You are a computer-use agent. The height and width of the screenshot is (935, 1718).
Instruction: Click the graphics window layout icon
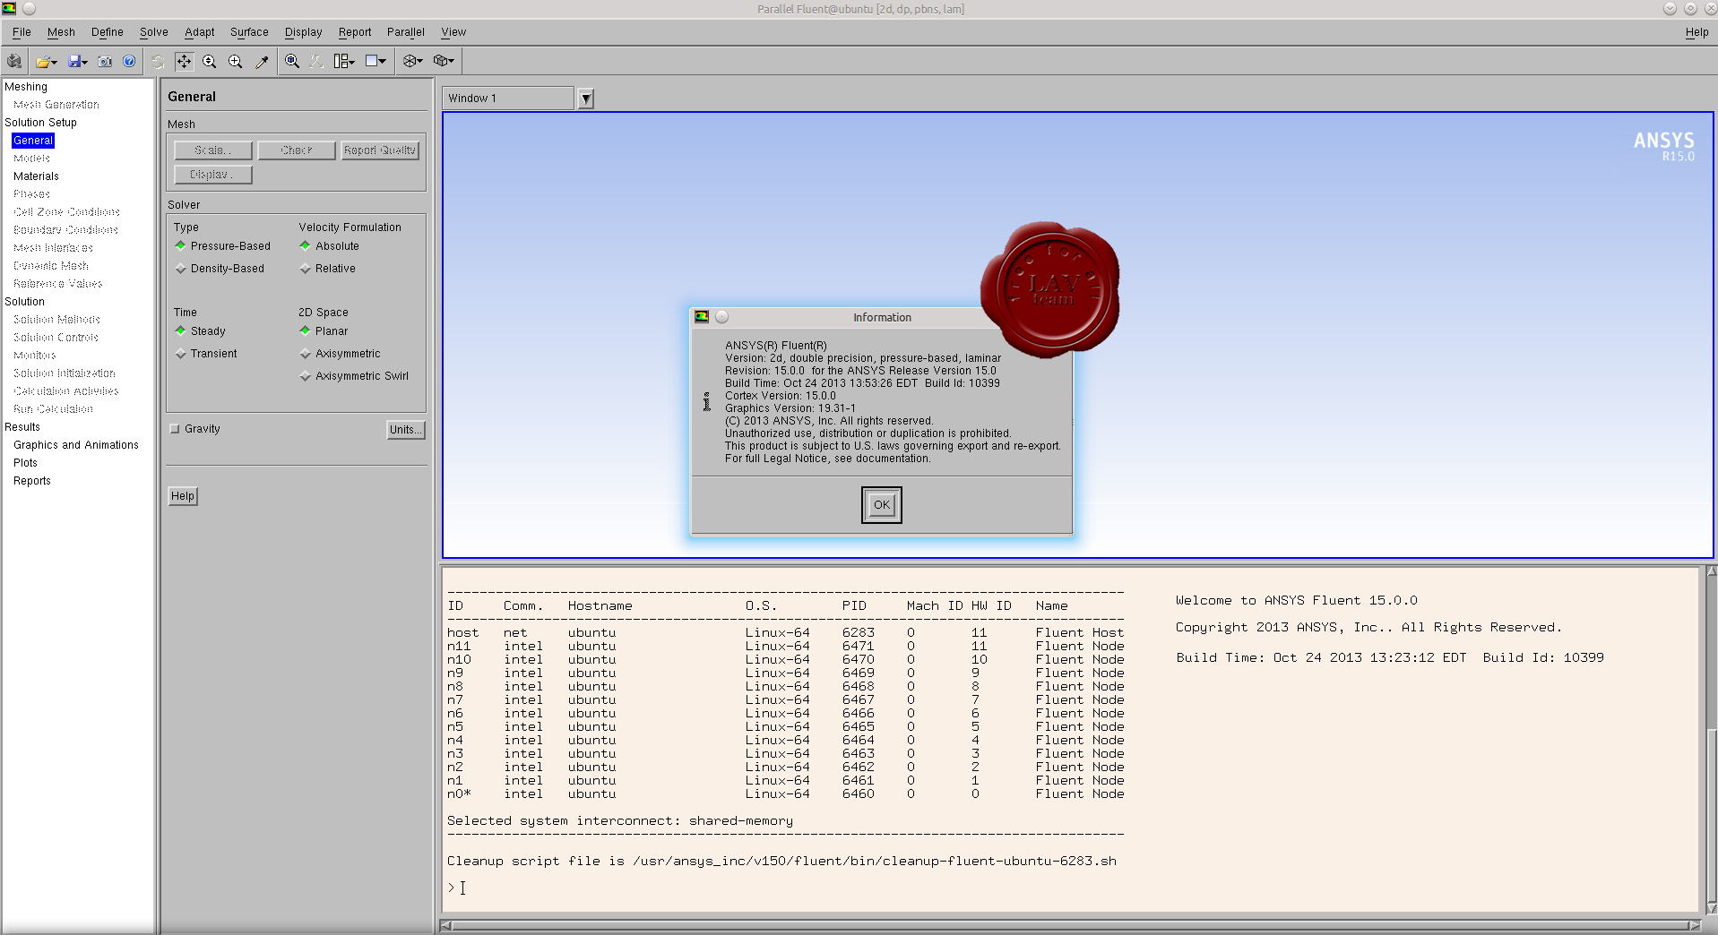pos(372,61)
